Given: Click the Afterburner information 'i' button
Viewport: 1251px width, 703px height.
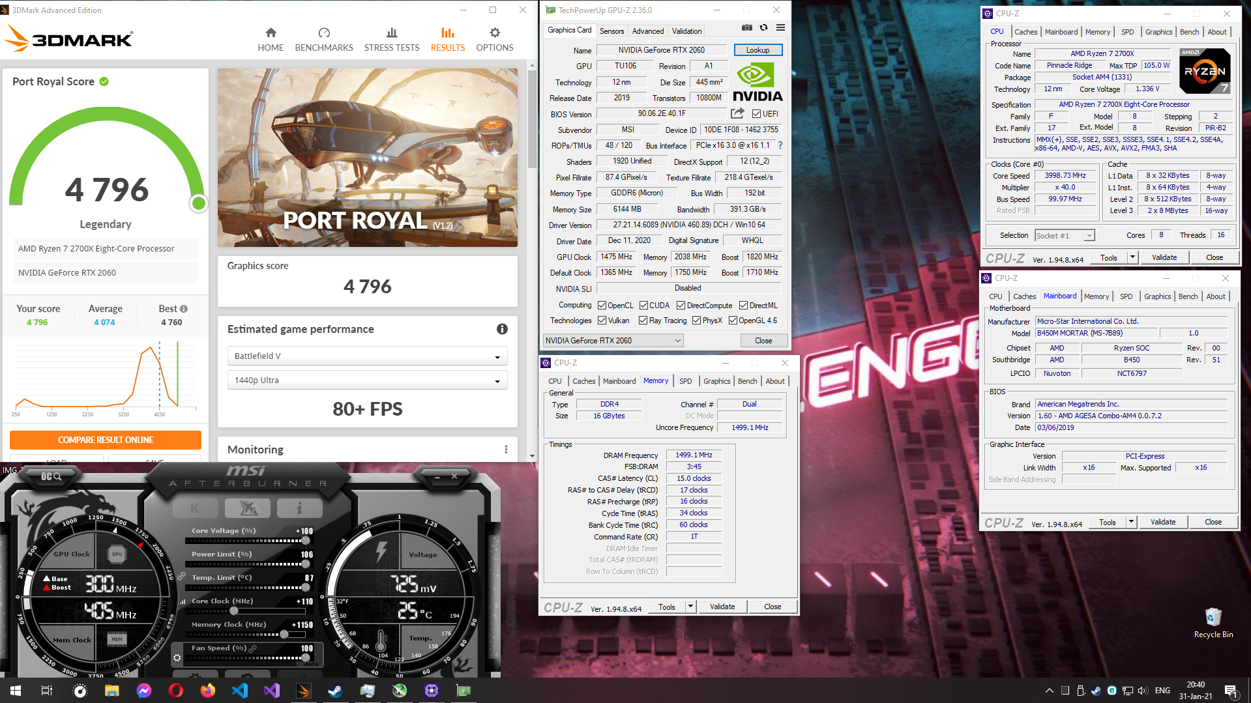Looking at the screenshot, I should tap(299, 508).
